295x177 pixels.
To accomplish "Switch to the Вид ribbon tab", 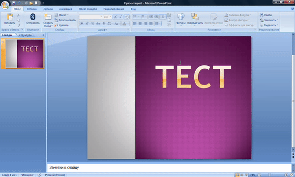I will (x=133, y=9).
